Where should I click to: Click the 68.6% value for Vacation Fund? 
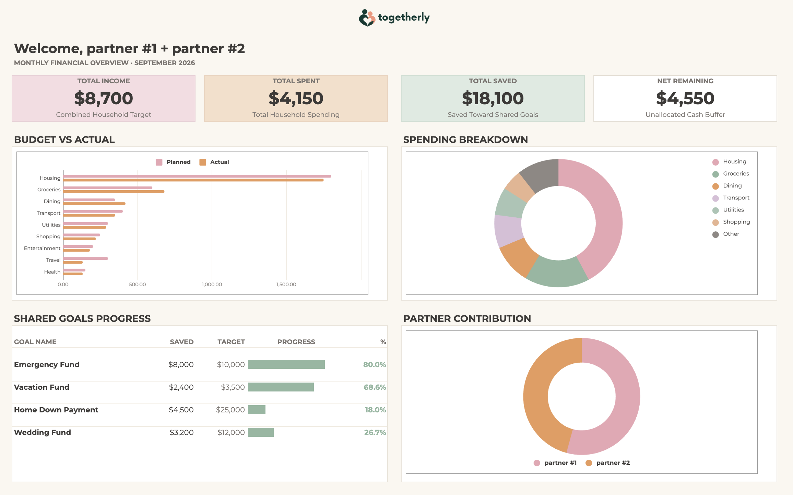(375, 387)
